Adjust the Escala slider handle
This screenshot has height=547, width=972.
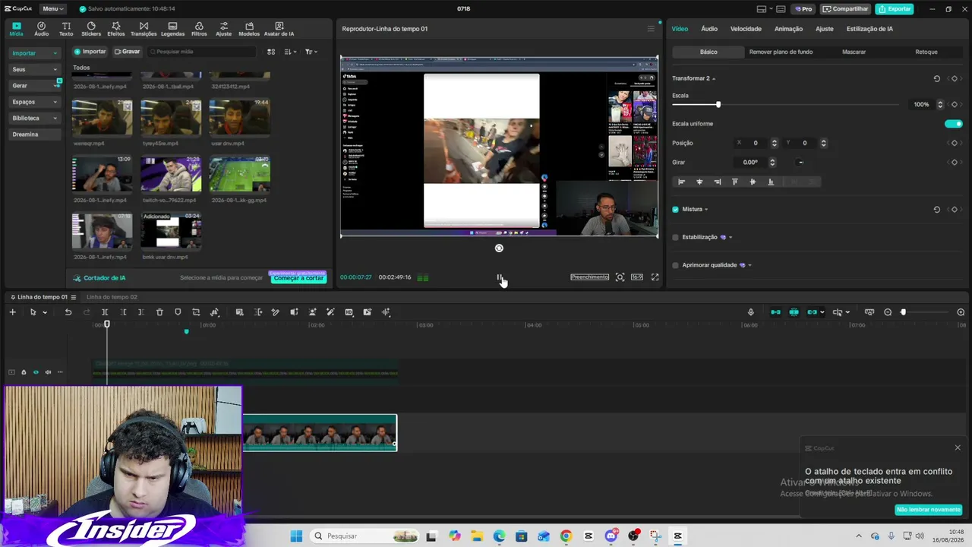click(718, 104)
